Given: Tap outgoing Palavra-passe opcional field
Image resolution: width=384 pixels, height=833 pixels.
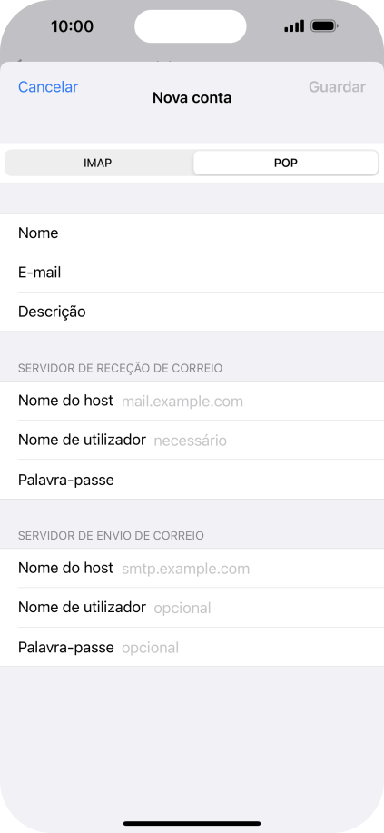Looking at the screenshot, I should 192,647.
